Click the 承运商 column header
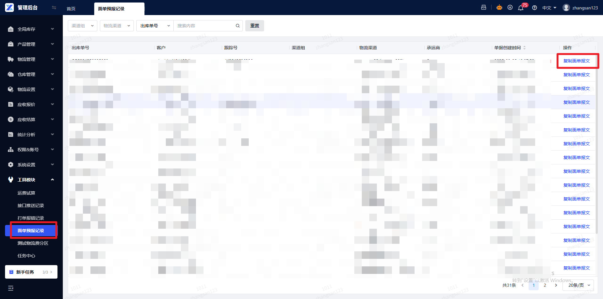Screen dimensions: 603x299 (433, 48)
